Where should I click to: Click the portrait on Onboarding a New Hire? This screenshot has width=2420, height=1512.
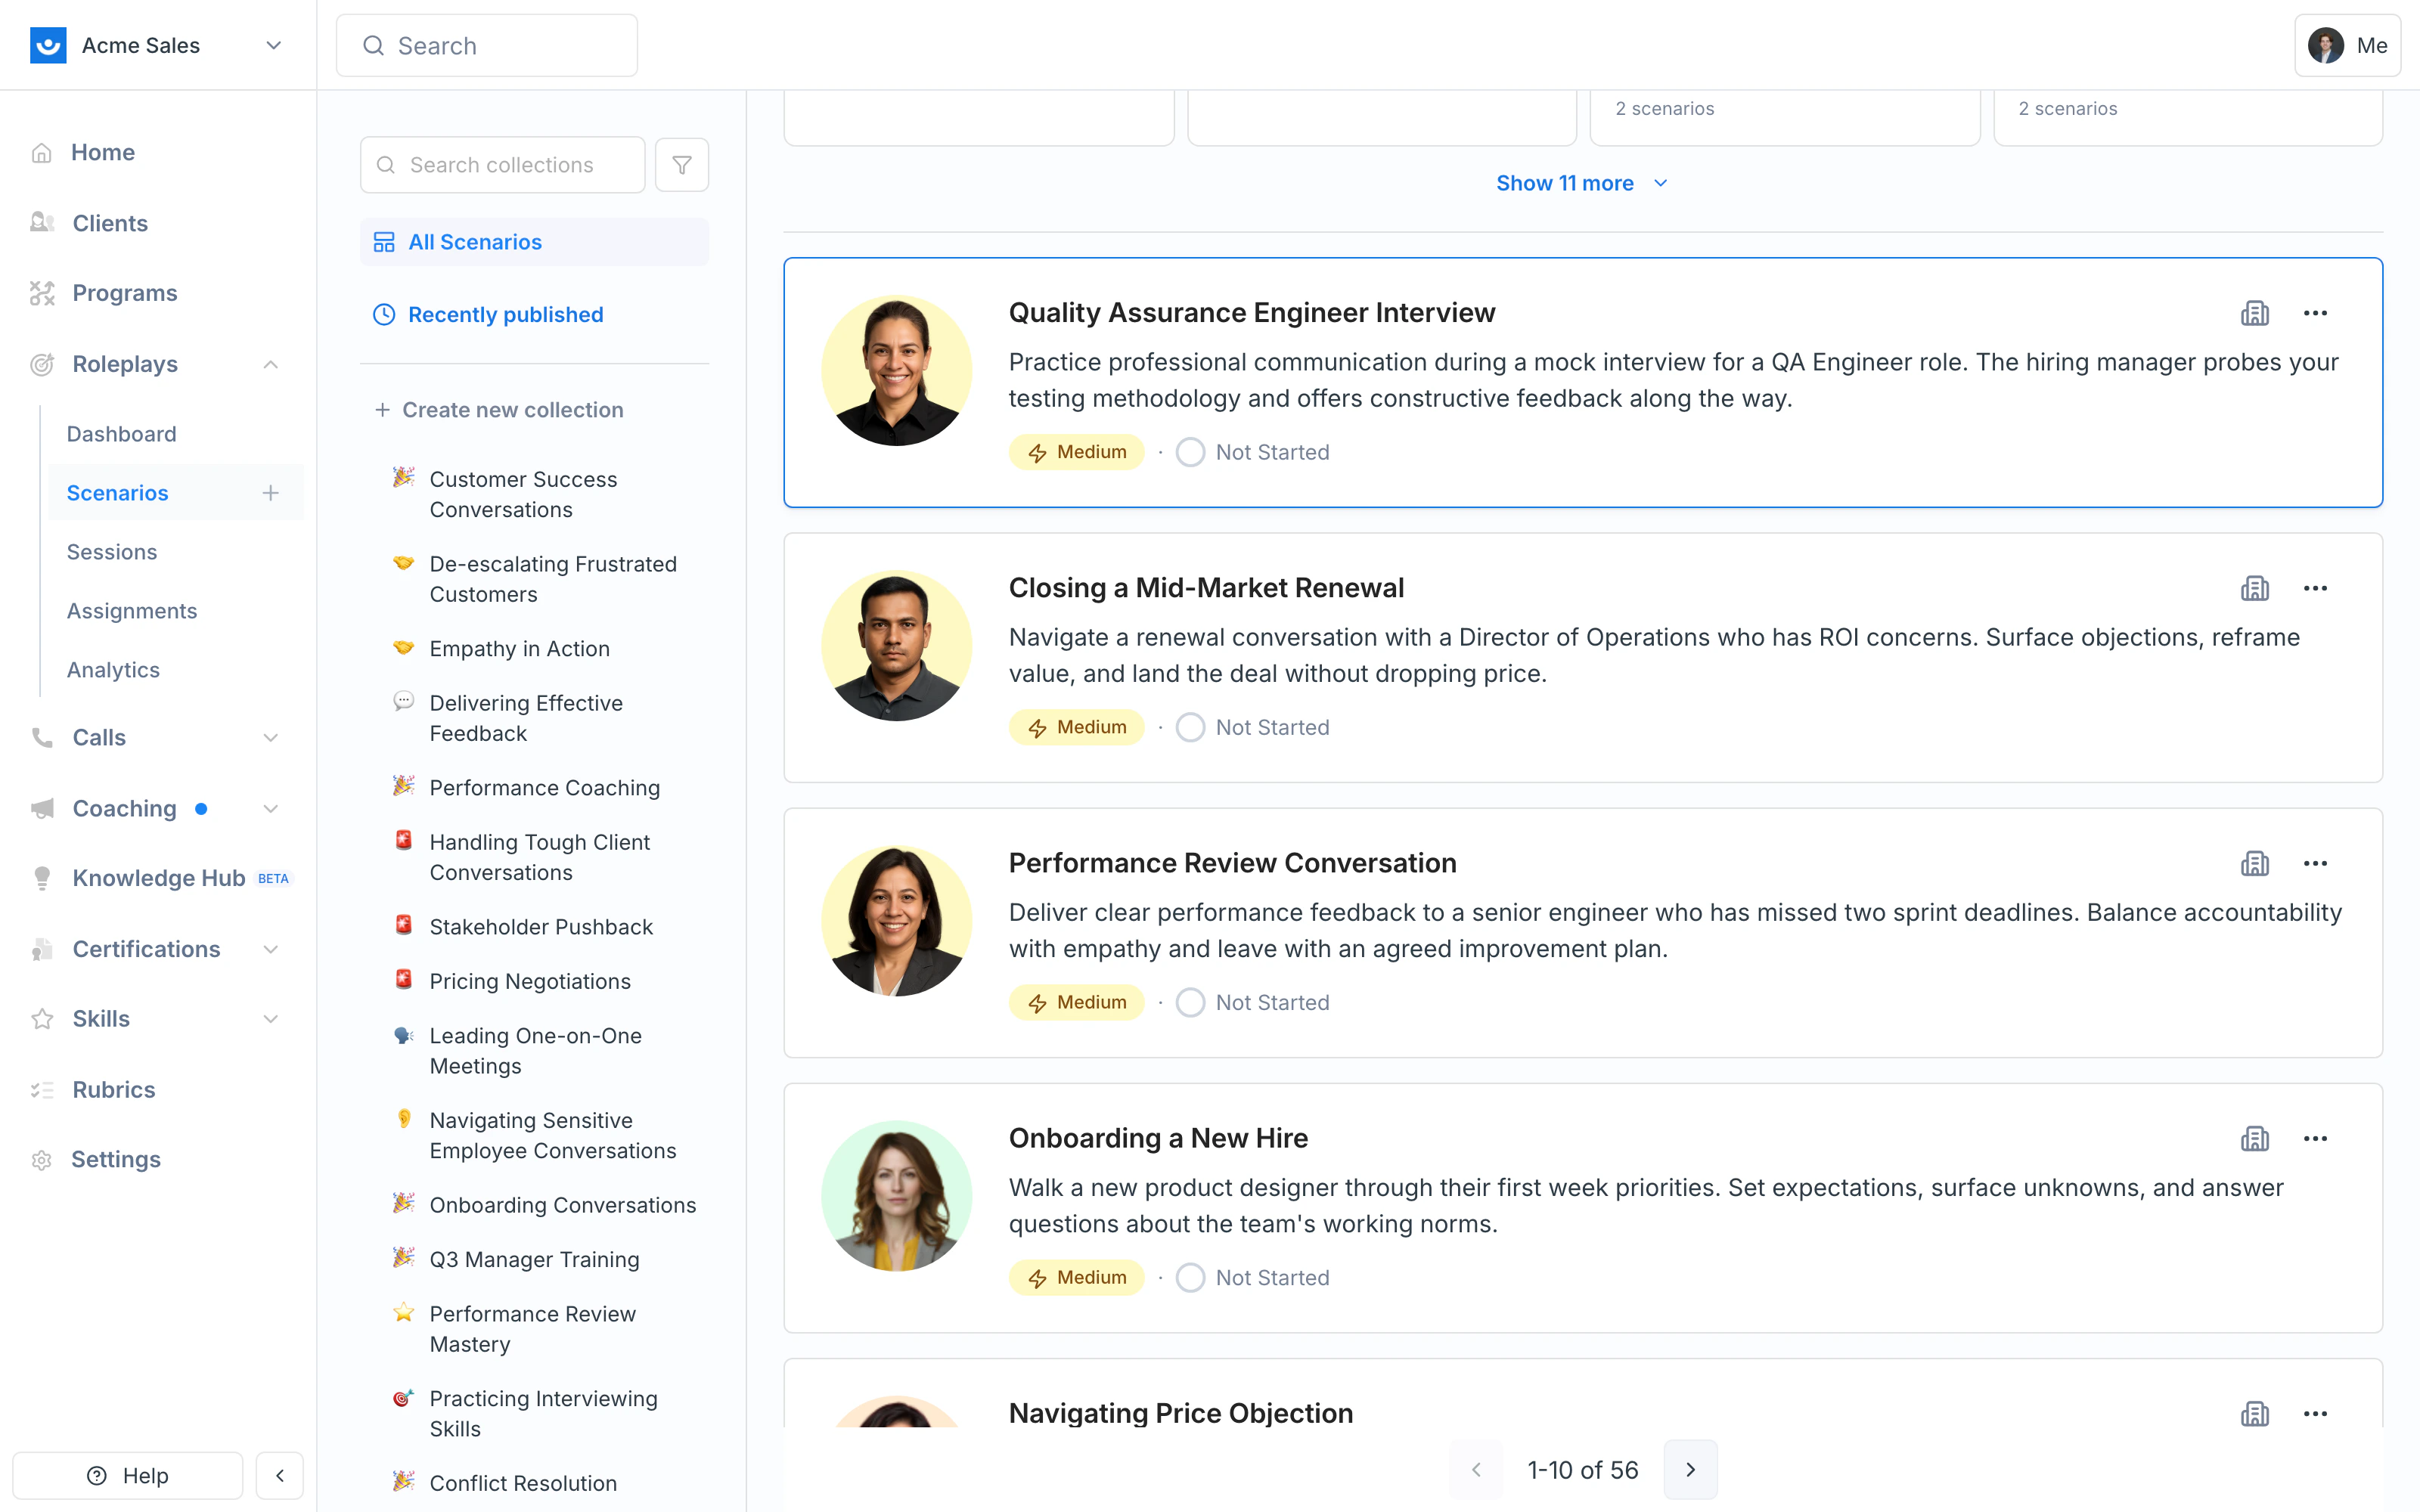896,1195
